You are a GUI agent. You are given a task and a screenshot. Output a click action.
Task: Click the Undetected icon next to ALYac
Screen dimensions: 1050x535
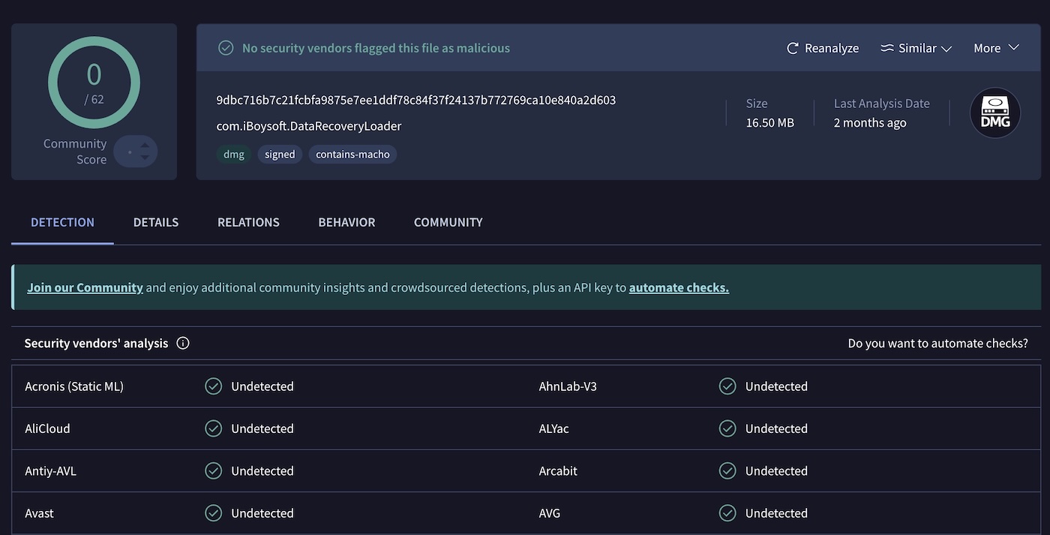pos(727,428)
